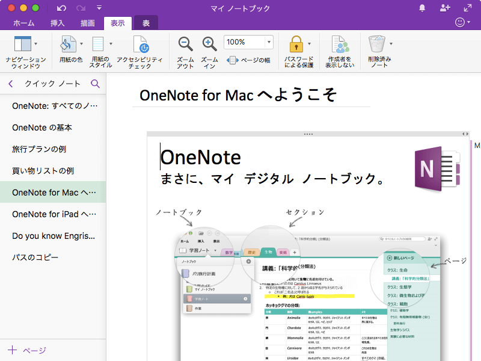The height and width of the screenshot is (361, 481).
Task: Click the Zoom Out (ズームアウト) icon
Action: (x=185, y=44)
